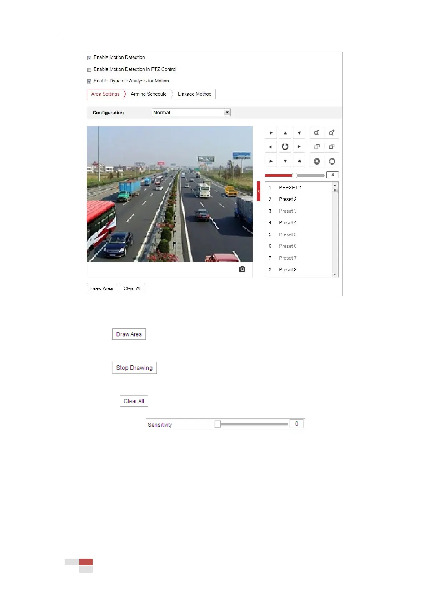
Task: Check Enable Motion Detection in PTZ Control
Action: pyautogui.click(x=89, y=70)
